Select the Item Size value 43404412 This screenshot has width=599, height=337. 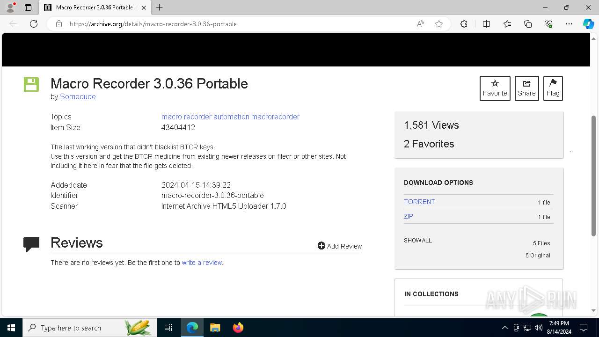(x=178, y=127)
